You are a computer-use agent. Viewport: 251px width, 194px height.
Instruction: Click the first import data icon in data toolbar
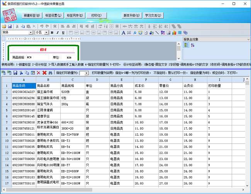point(3,73)
